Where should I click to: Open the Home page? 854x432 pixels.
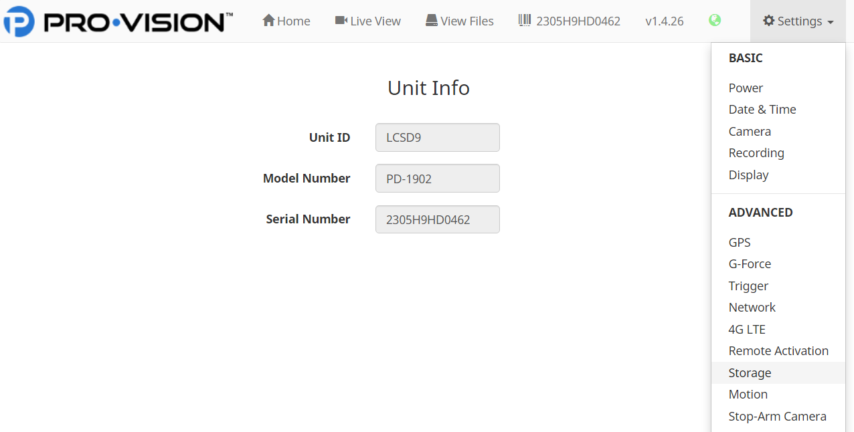(x=286, y=21)
